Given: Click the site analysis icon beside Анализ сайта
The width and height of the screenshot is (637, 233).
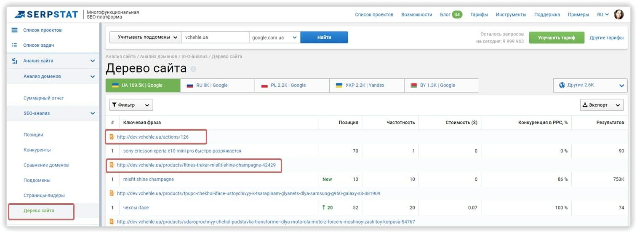Looking at the screenshot, I should [x=14, y=61].
